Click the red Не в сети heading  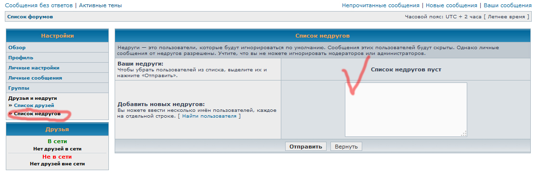[57, 156]
